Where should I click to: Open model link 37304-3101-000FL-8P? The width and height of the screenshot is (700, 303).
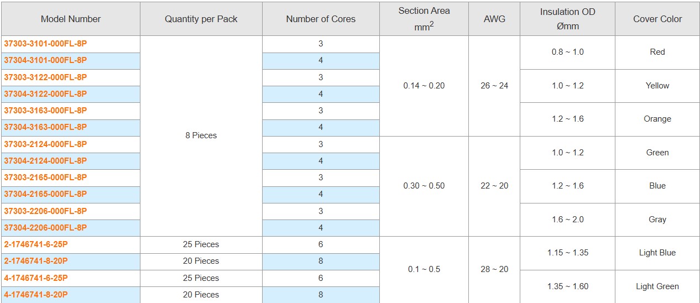45,60
